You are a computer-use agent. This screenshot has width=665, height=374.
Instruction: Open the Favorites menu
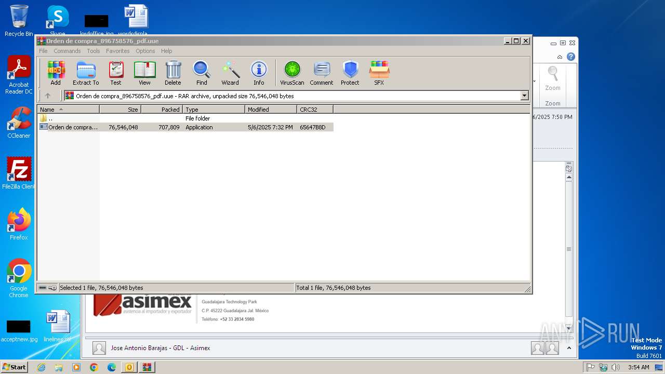pyautogui.click(x=118, y=51)
